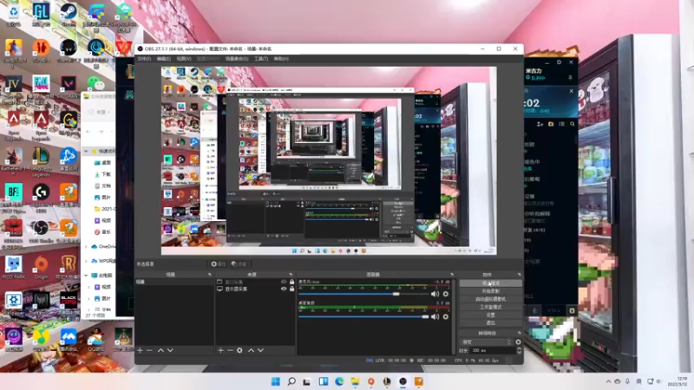694x390 pixels.
Task: Click search magnifier in dark right panel
Action: pos(573,124)
